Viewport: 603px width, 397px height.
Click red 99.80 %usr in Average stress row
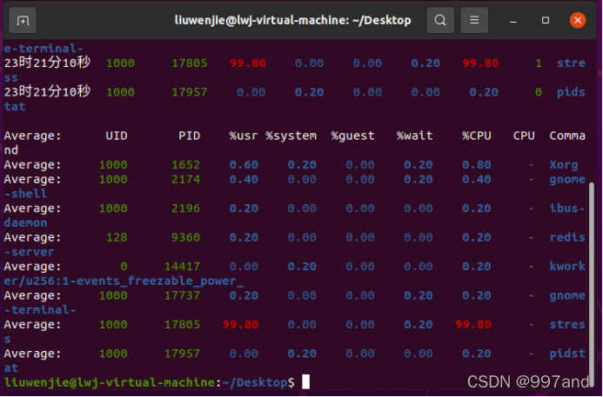click(241, 325)
